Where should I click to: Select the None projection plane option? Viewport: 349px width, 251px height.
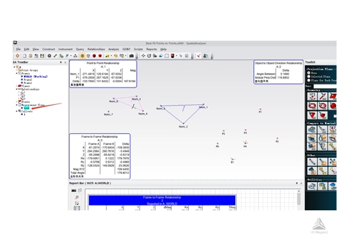309,73
